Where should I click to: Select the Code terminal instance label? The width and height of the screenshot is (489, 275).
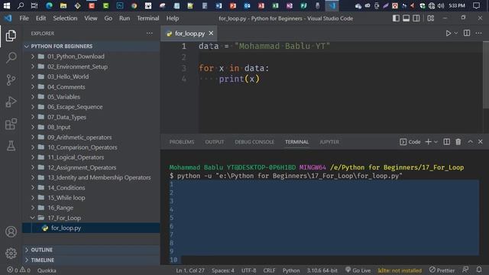tap(410, 142)
